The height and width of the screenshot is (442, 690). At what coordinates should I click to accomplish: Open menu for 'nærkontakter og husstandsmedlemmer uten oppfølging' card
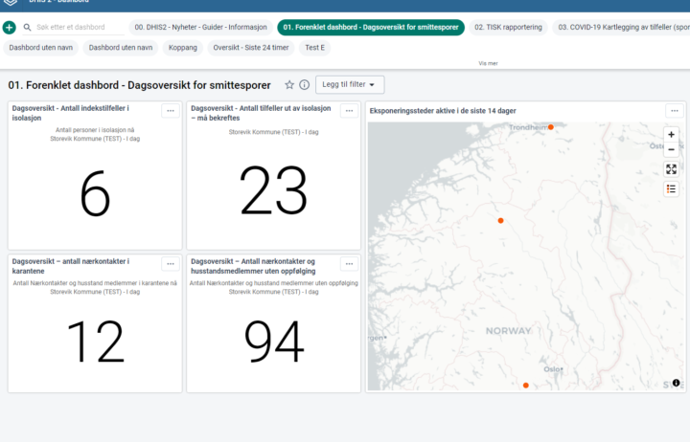tap(349, 264)
